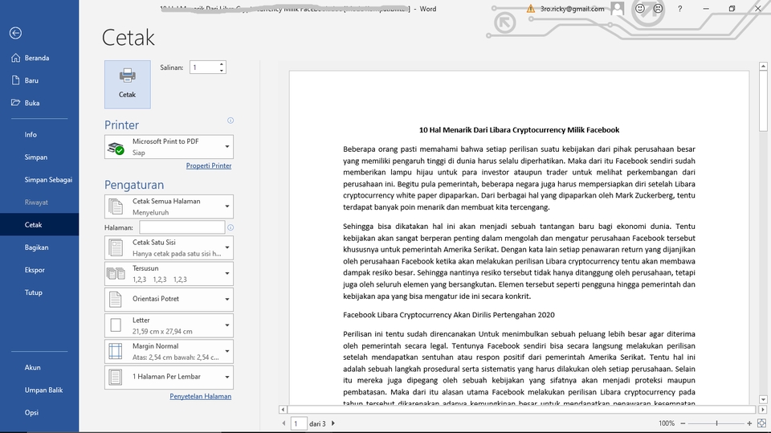The image size is (771, 433).
Task: Click the current page number box
Action: point(299,423)
